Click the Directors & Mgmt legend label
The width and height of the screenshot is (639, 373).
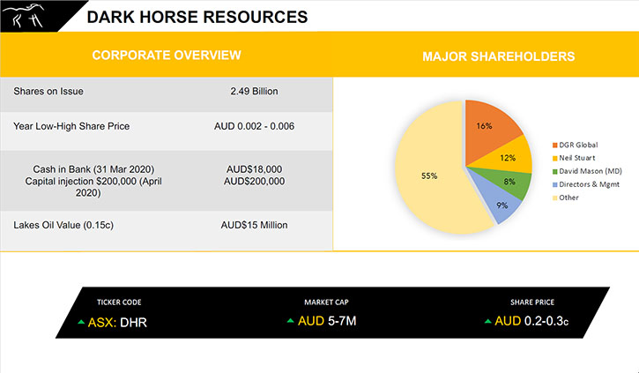(x=590, y=184)
